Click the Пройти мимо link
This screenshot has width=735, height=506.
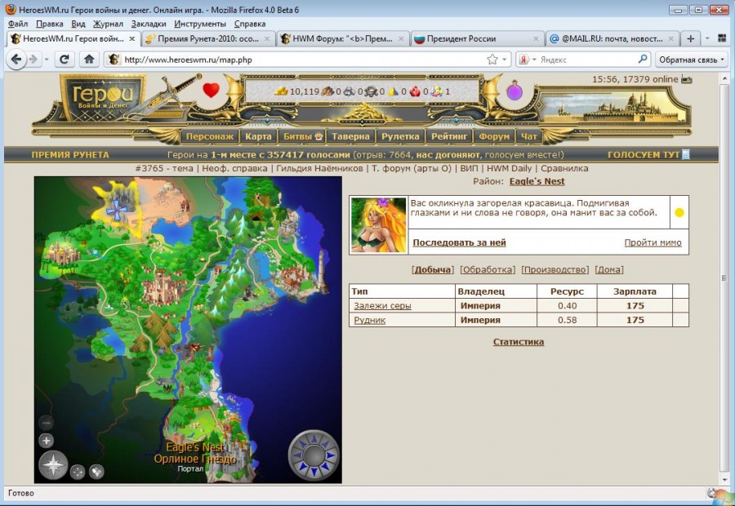pos(653,242)
